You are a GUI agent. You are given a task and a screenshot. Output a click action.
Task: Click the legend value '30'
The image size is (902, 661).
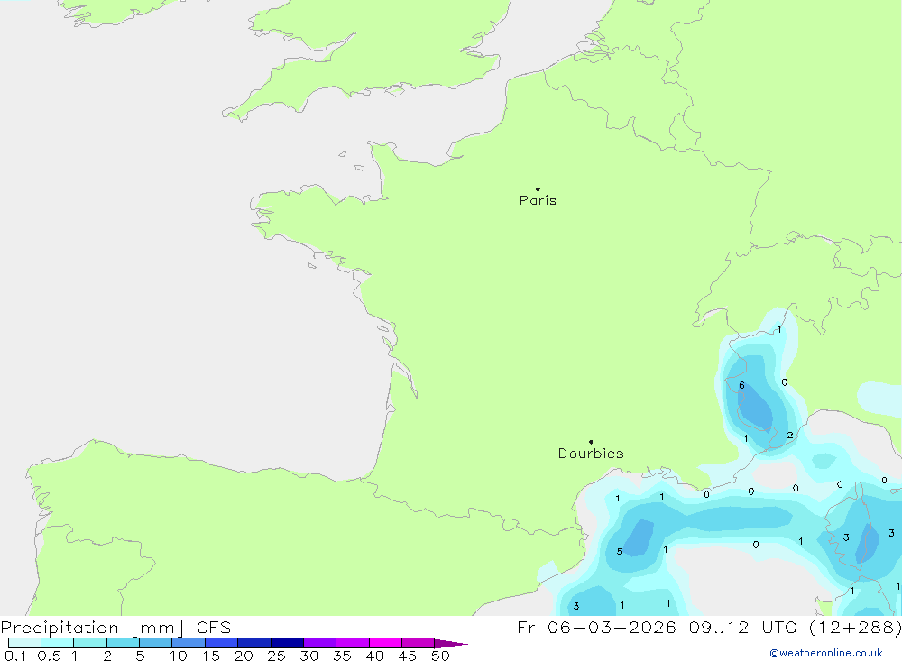click(308, 656)
